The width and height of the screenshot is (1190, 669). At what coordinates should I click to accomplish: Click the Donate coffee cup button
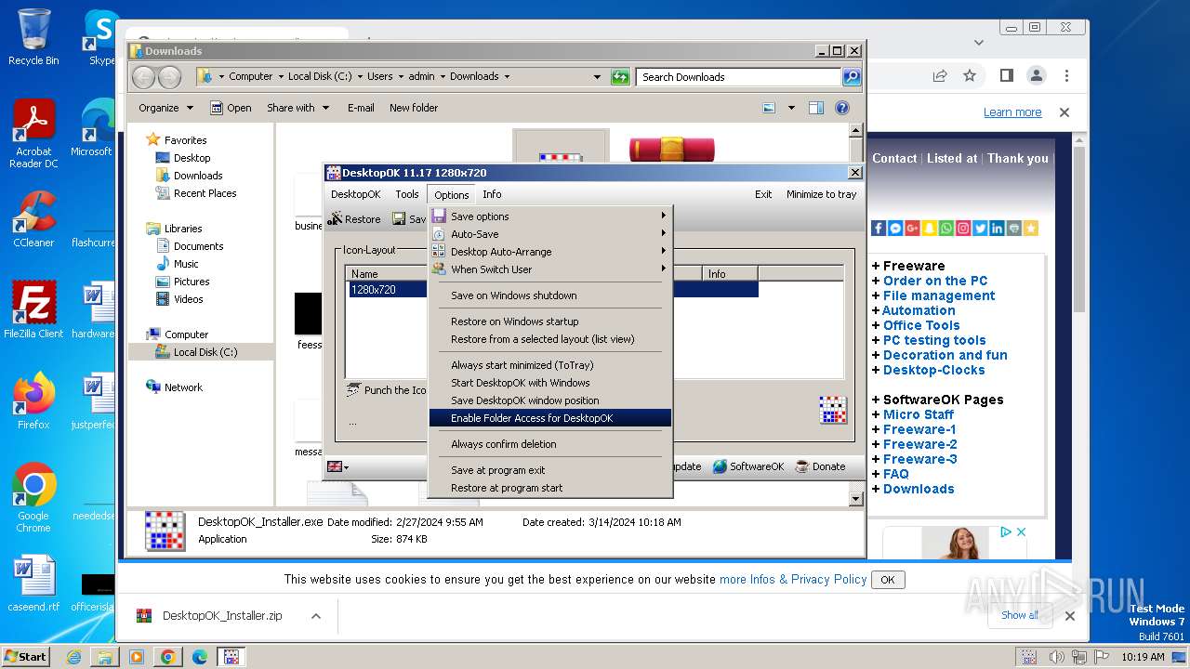point(821,466)
